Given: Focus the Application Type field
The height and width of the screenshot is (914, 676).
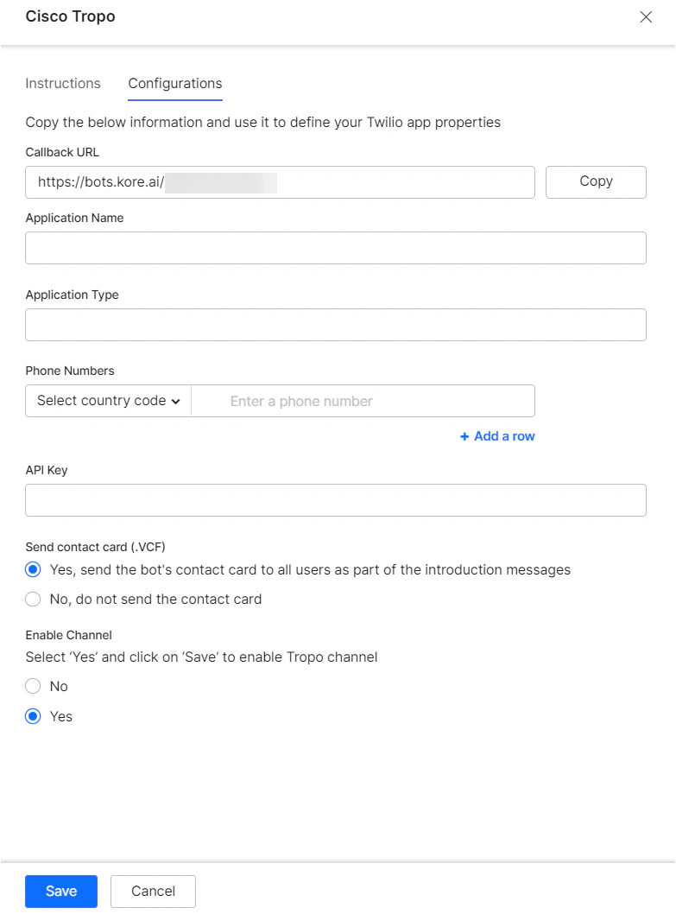Looking at the screenshot, I should (336, 325).
